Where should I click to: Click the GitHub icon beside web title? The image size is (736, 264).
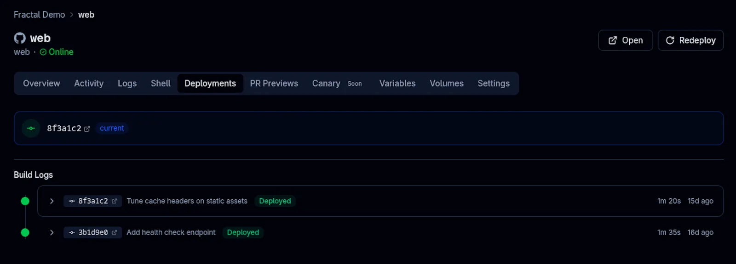(x=20, y=38)
